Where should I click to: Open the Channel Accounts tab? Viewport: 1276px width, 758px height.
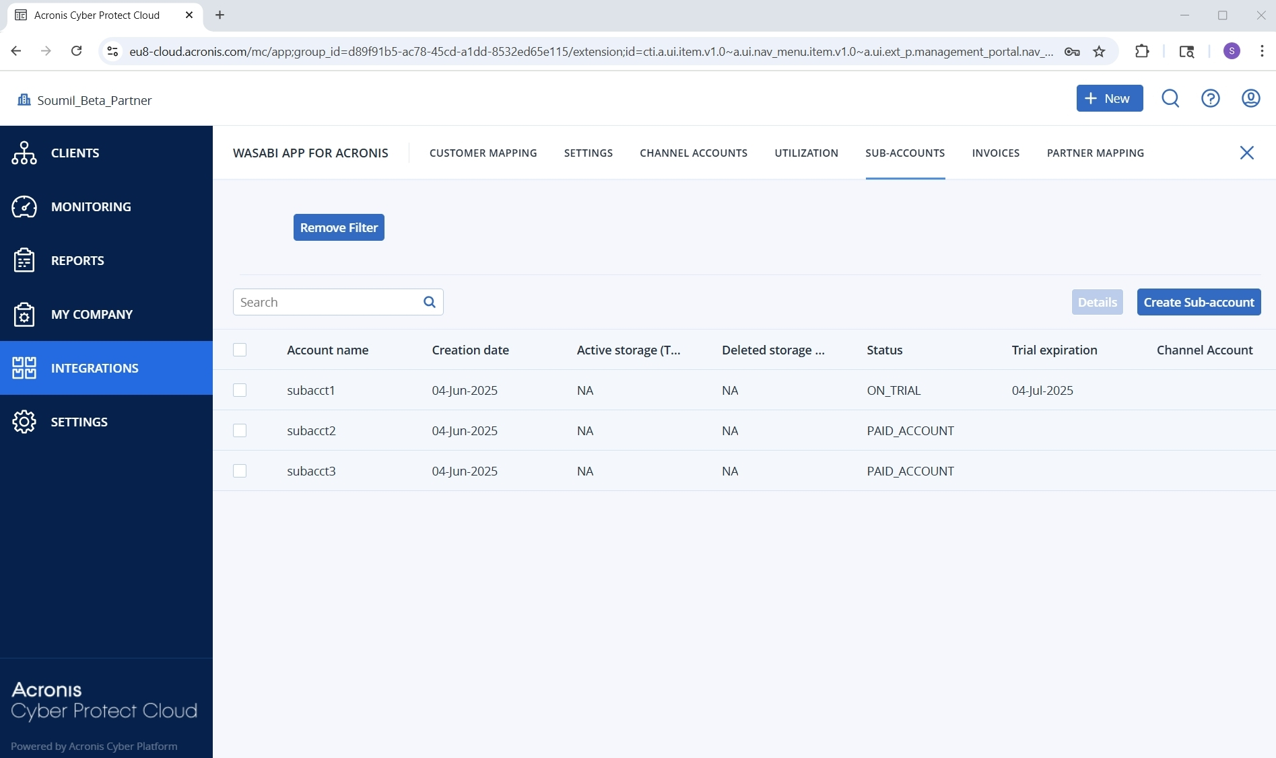694,153
